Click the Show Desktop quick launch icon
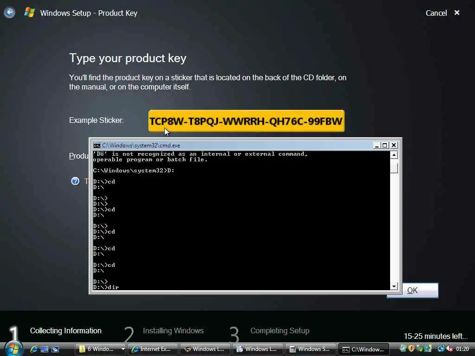Viewport: 475px width, 356px height. coord(45,349)
